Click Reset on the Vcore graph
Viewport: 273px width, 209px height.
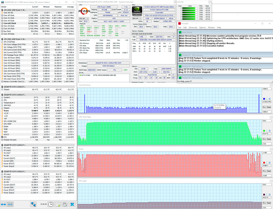click(x=269, y=171)
